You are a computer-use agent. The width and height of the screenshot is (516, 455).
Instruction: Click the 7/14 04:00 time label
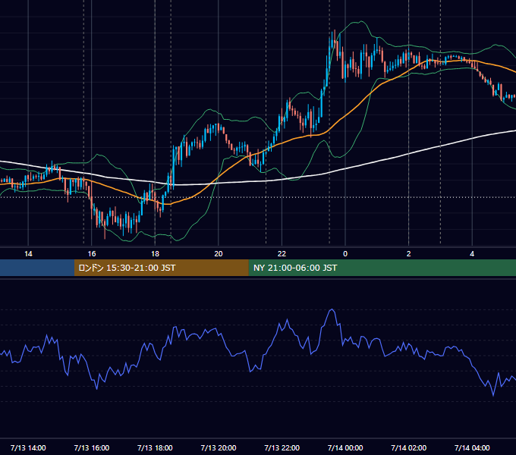pos(472,447)
